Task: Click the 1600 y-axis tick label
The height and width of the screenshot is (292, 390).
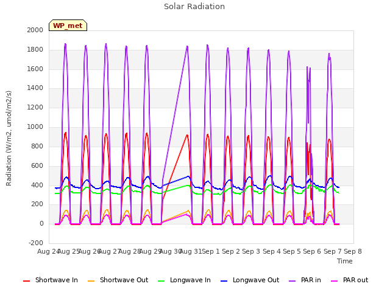Action: [x=35, y=69]
